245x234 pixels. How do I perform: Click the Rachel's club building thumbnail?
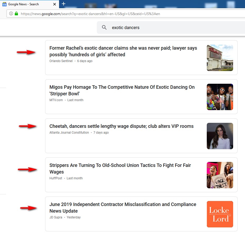(x=220, y=58)
